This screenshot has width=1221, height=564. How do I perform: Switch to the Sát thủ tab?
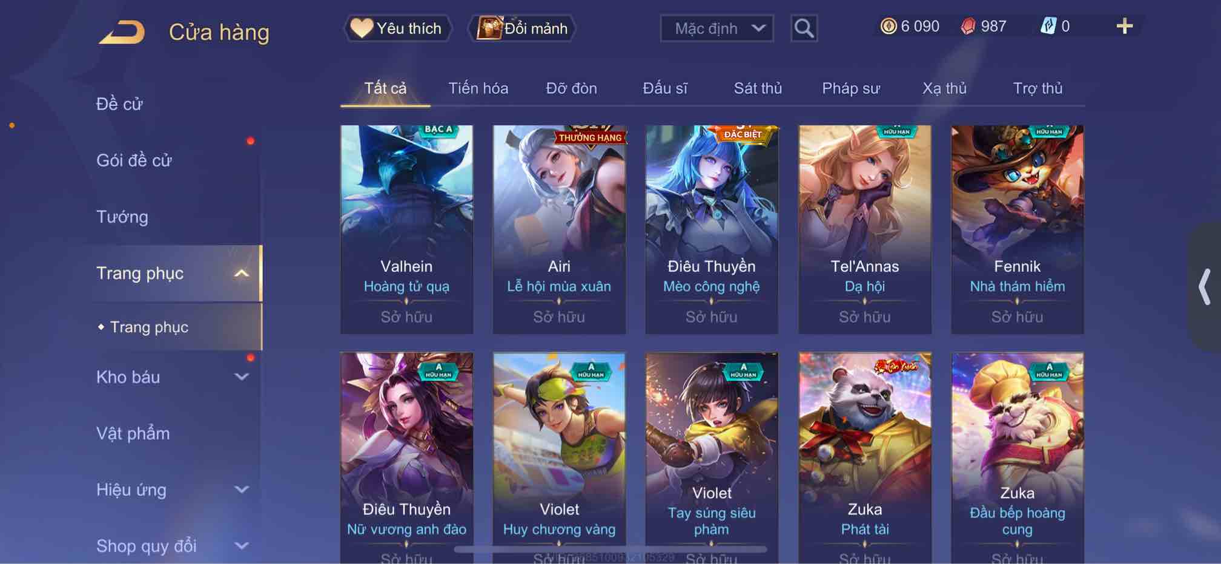point(758,88)
